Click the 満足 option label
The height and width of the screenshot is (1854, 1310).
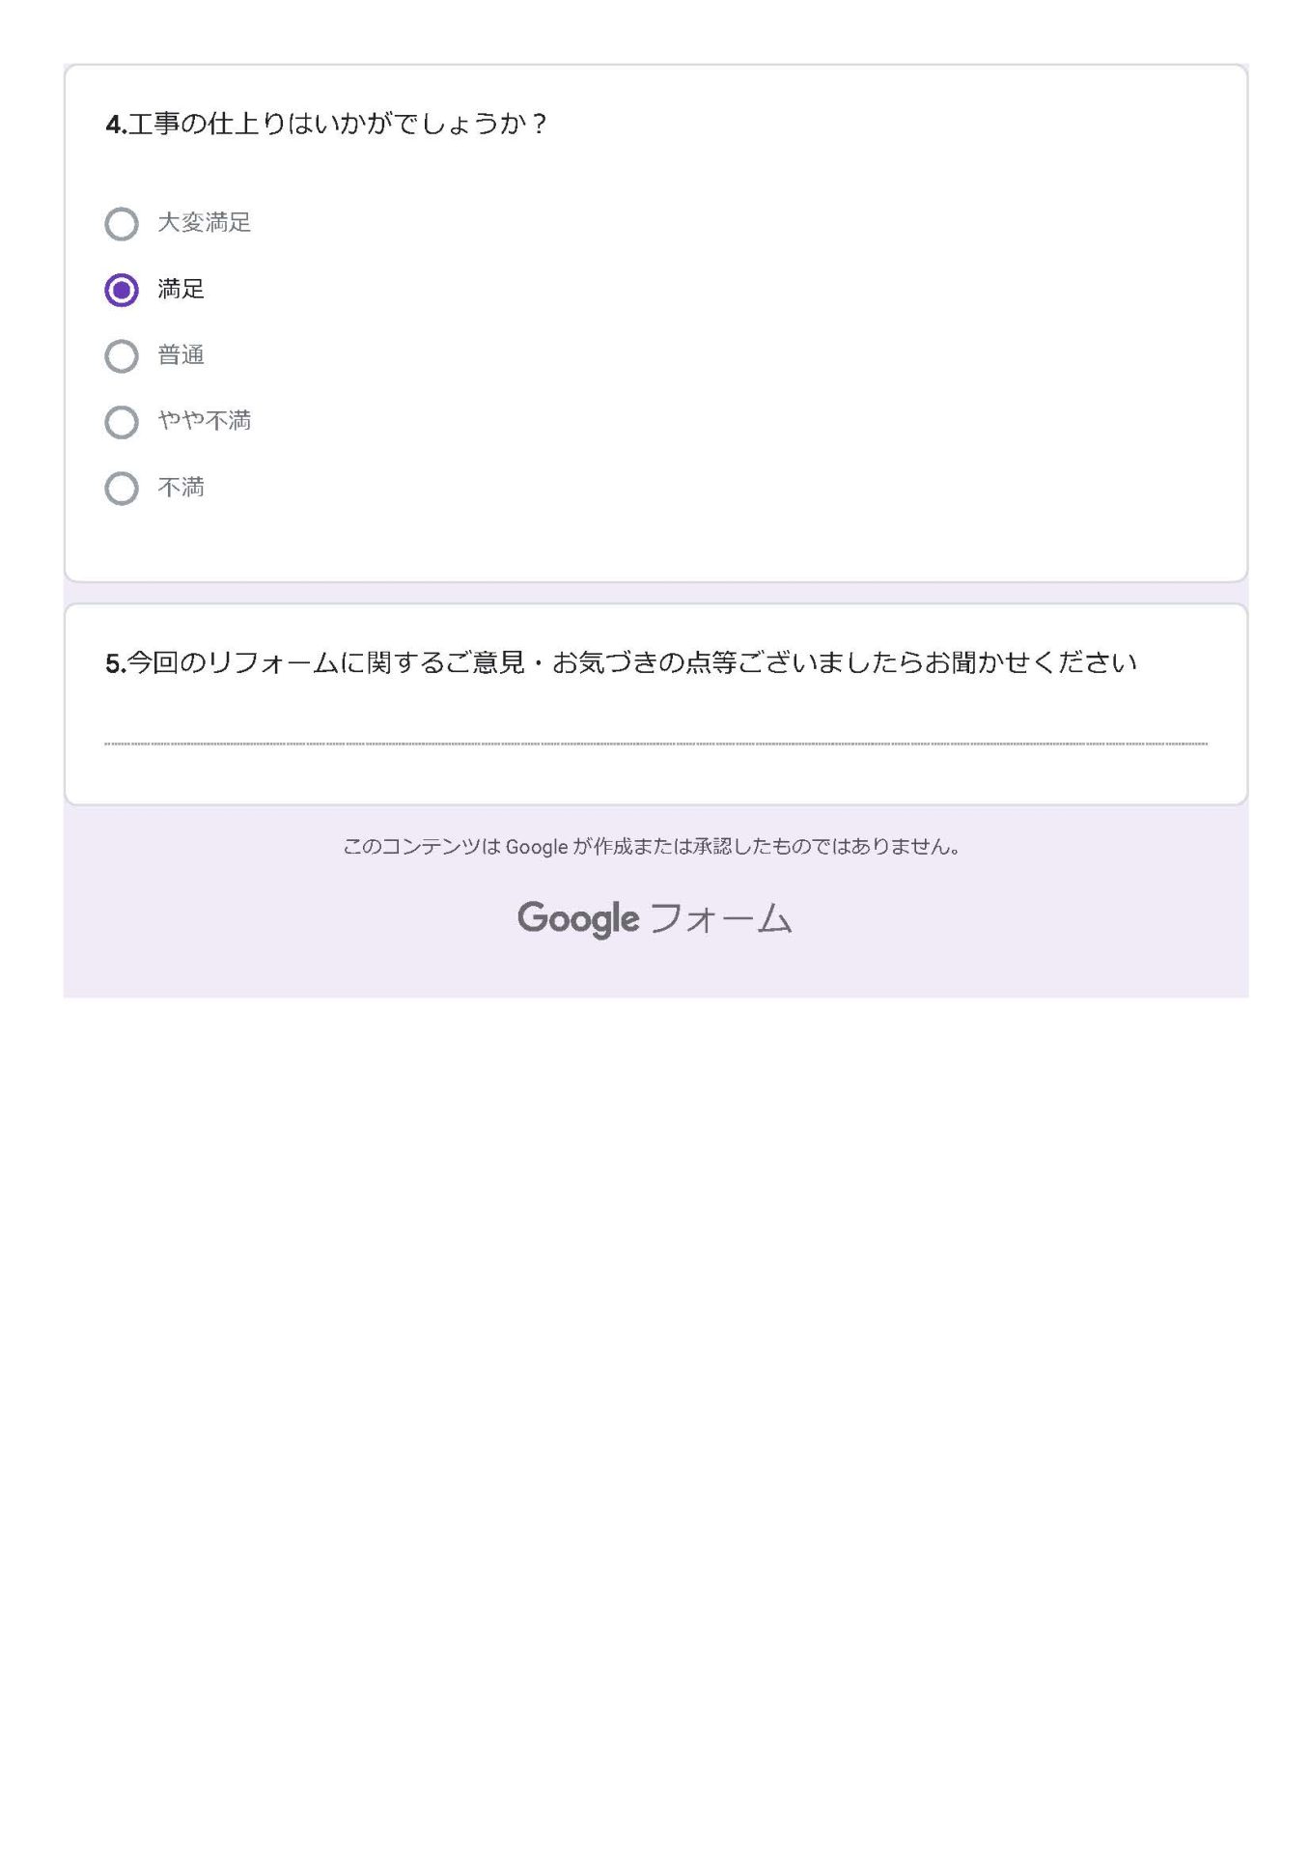[181, 289]
